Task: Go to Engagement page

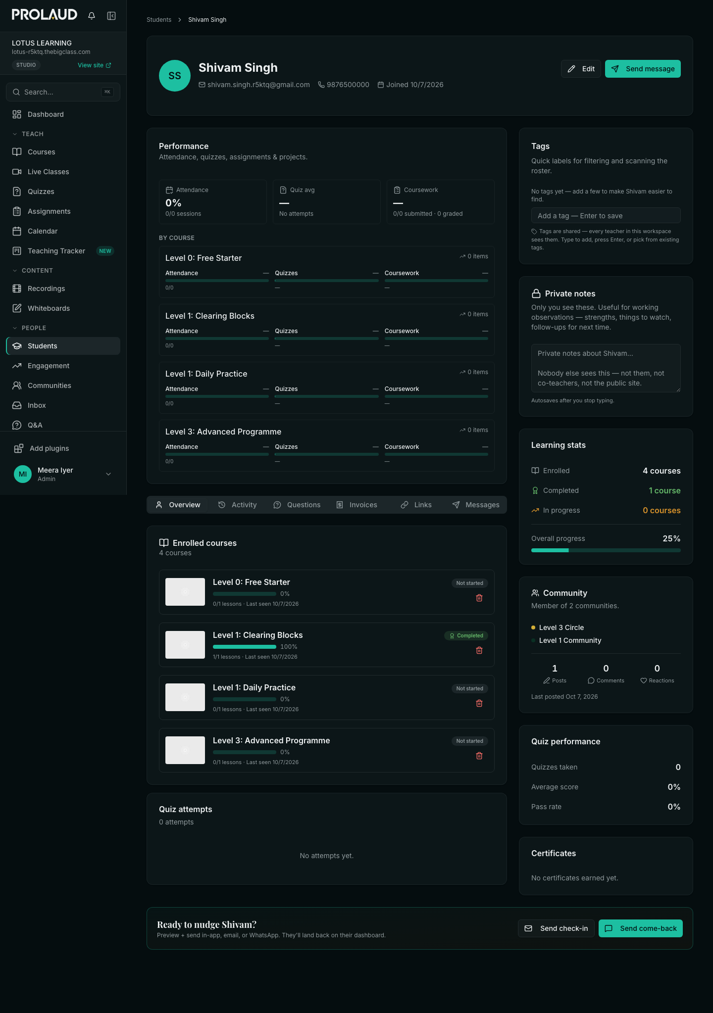Action: [63, 366]
